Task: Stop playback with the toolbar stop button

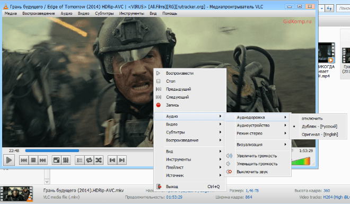Action: (33, 160)
